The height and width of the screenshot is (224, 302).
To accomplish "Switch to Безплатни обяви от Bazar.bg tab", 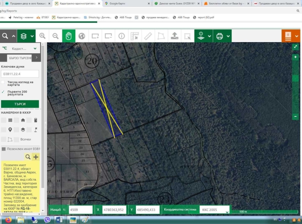I will 226,4.
